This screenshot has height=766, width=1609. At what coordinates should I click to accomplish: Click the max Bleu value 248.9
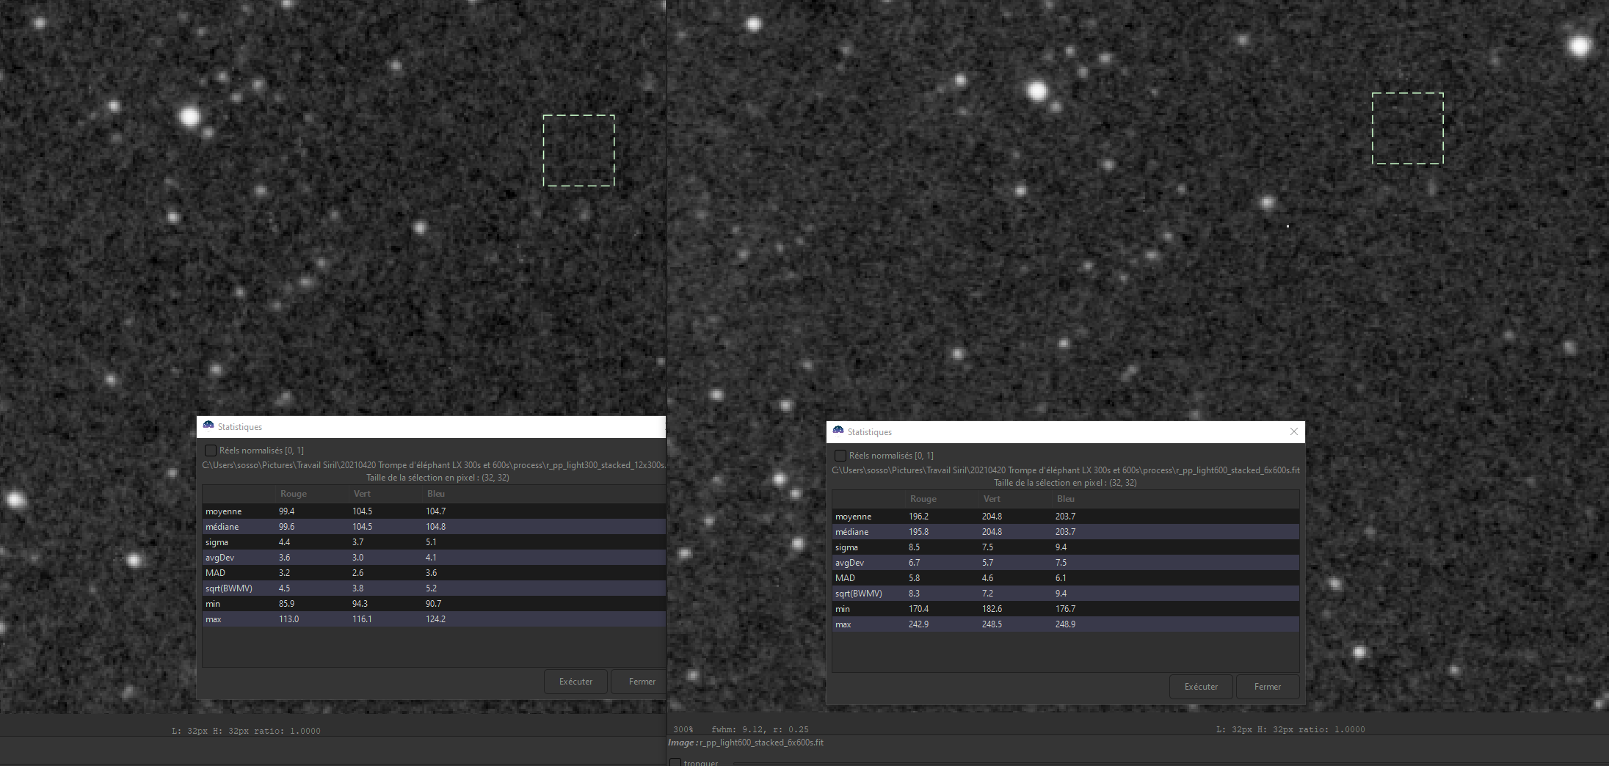click(x=1065, y=624)
